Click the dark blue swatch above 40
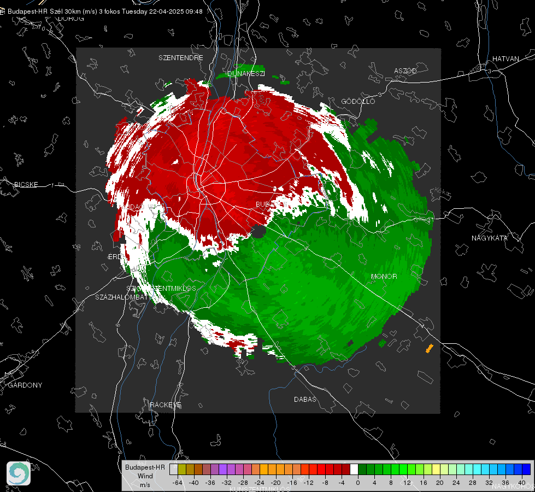The width and height of the screenshot is (535, 492). pos(526,470)
